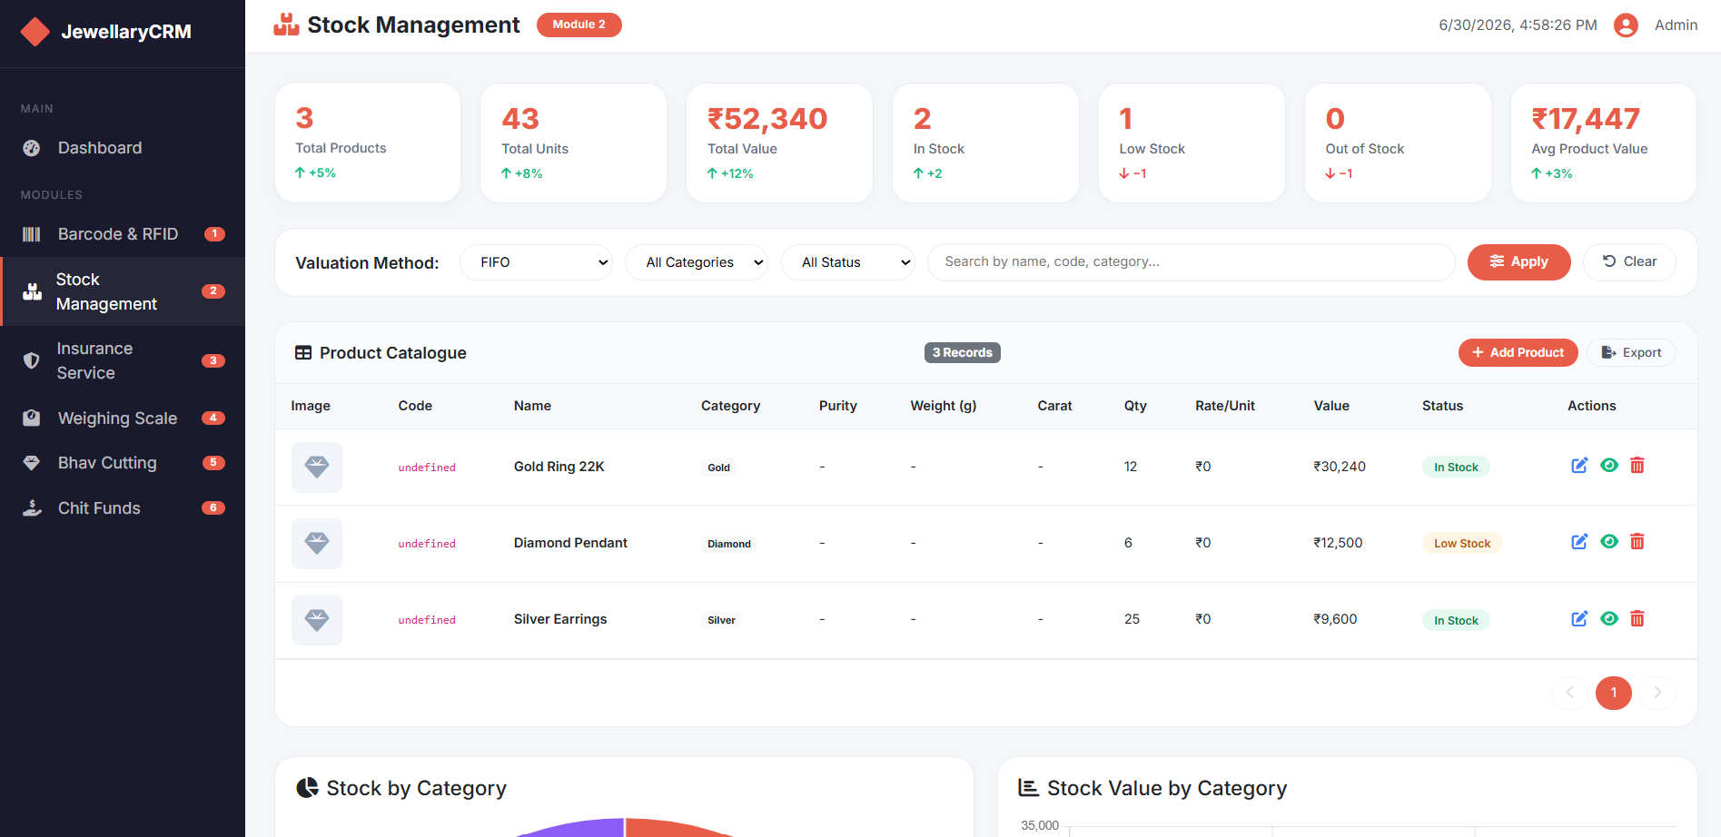Click the Total Units stat card
The image size is (1721, 837).
(573, 143)
